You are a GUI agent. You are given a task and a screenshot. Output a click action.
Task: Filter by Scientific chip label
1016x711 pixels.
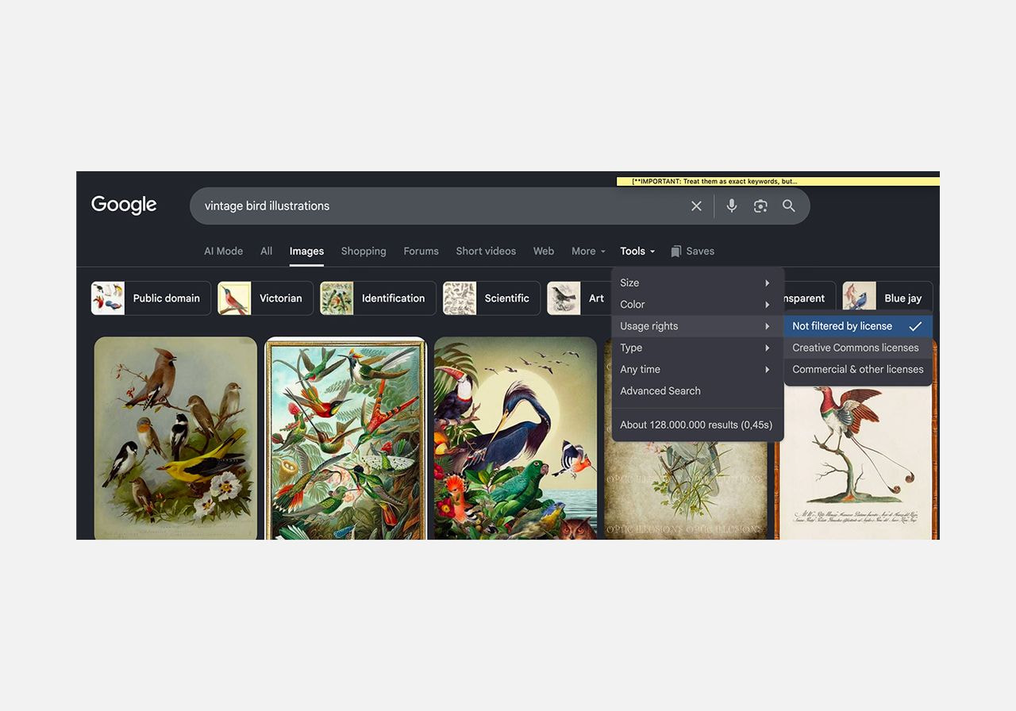tap(507, 298)
